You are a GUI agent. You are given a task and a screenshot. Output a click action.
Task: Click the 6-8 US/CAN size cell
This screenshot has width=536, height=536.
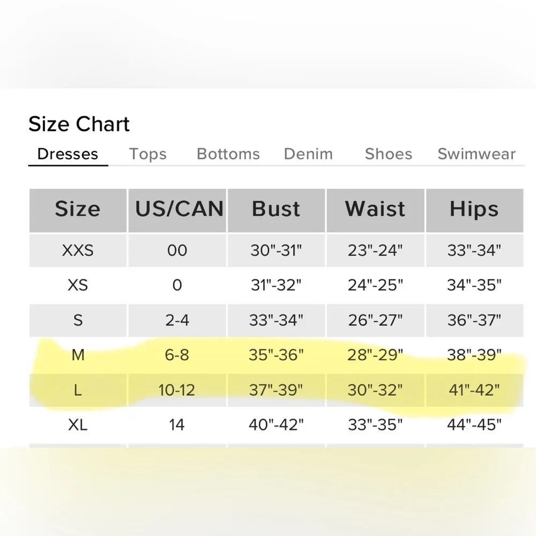[x=177, y=355]
